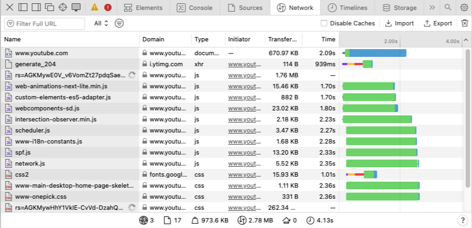The image size is (472, 228).
Task: Select the web-animations-next-lite.min.js row
Action: 232,86
